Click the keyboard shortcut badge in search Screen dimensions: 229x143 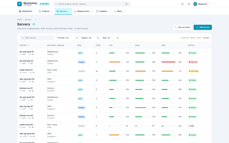[x=126, y=4]
